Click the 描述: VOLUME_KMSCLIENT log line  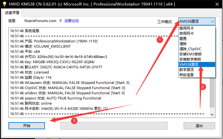click(40, 46)
